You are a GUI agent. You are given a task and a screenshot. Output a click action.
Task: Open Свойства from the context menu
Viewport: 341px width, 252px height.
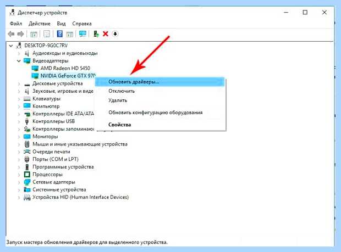[x=159, y=125]
